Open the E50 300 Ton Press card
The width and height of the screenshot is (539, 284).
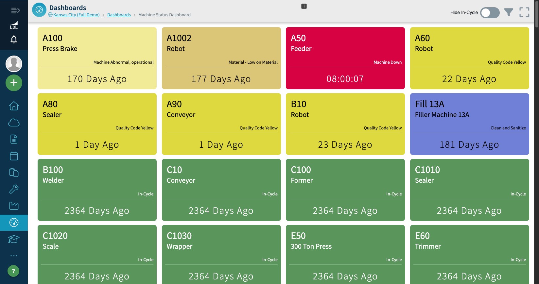coord(345,255)
